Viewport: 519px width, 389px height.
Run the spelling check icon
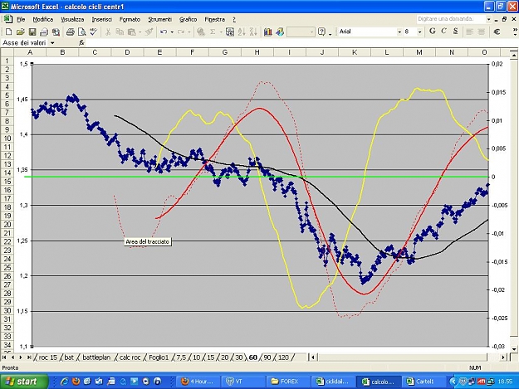94,32
